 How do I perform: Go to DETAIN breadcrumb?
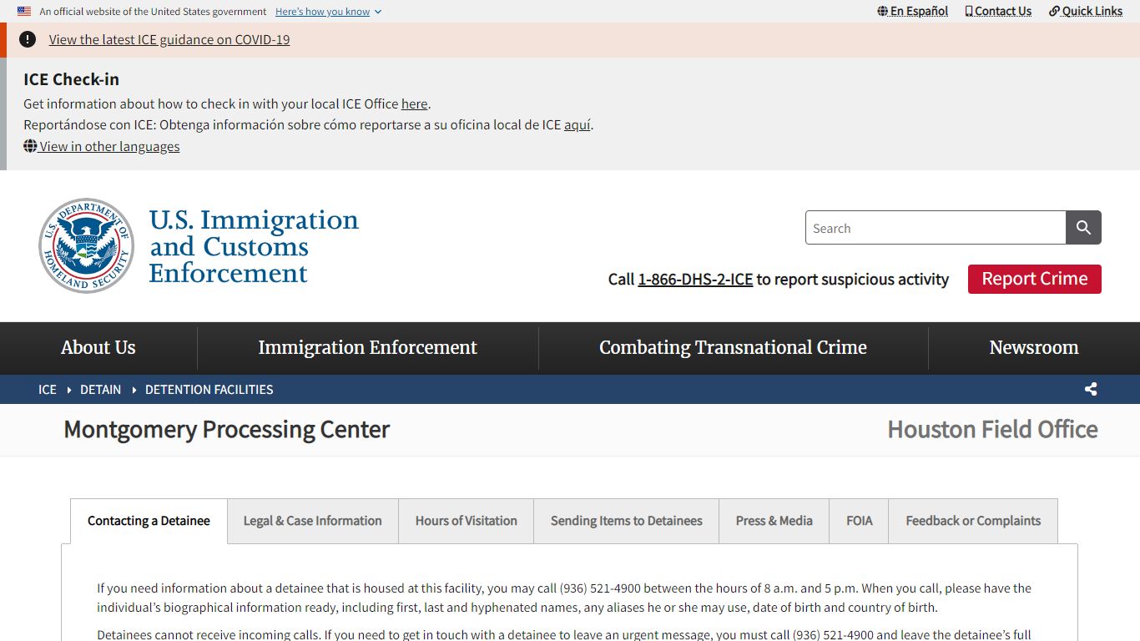tap(101, 390)
